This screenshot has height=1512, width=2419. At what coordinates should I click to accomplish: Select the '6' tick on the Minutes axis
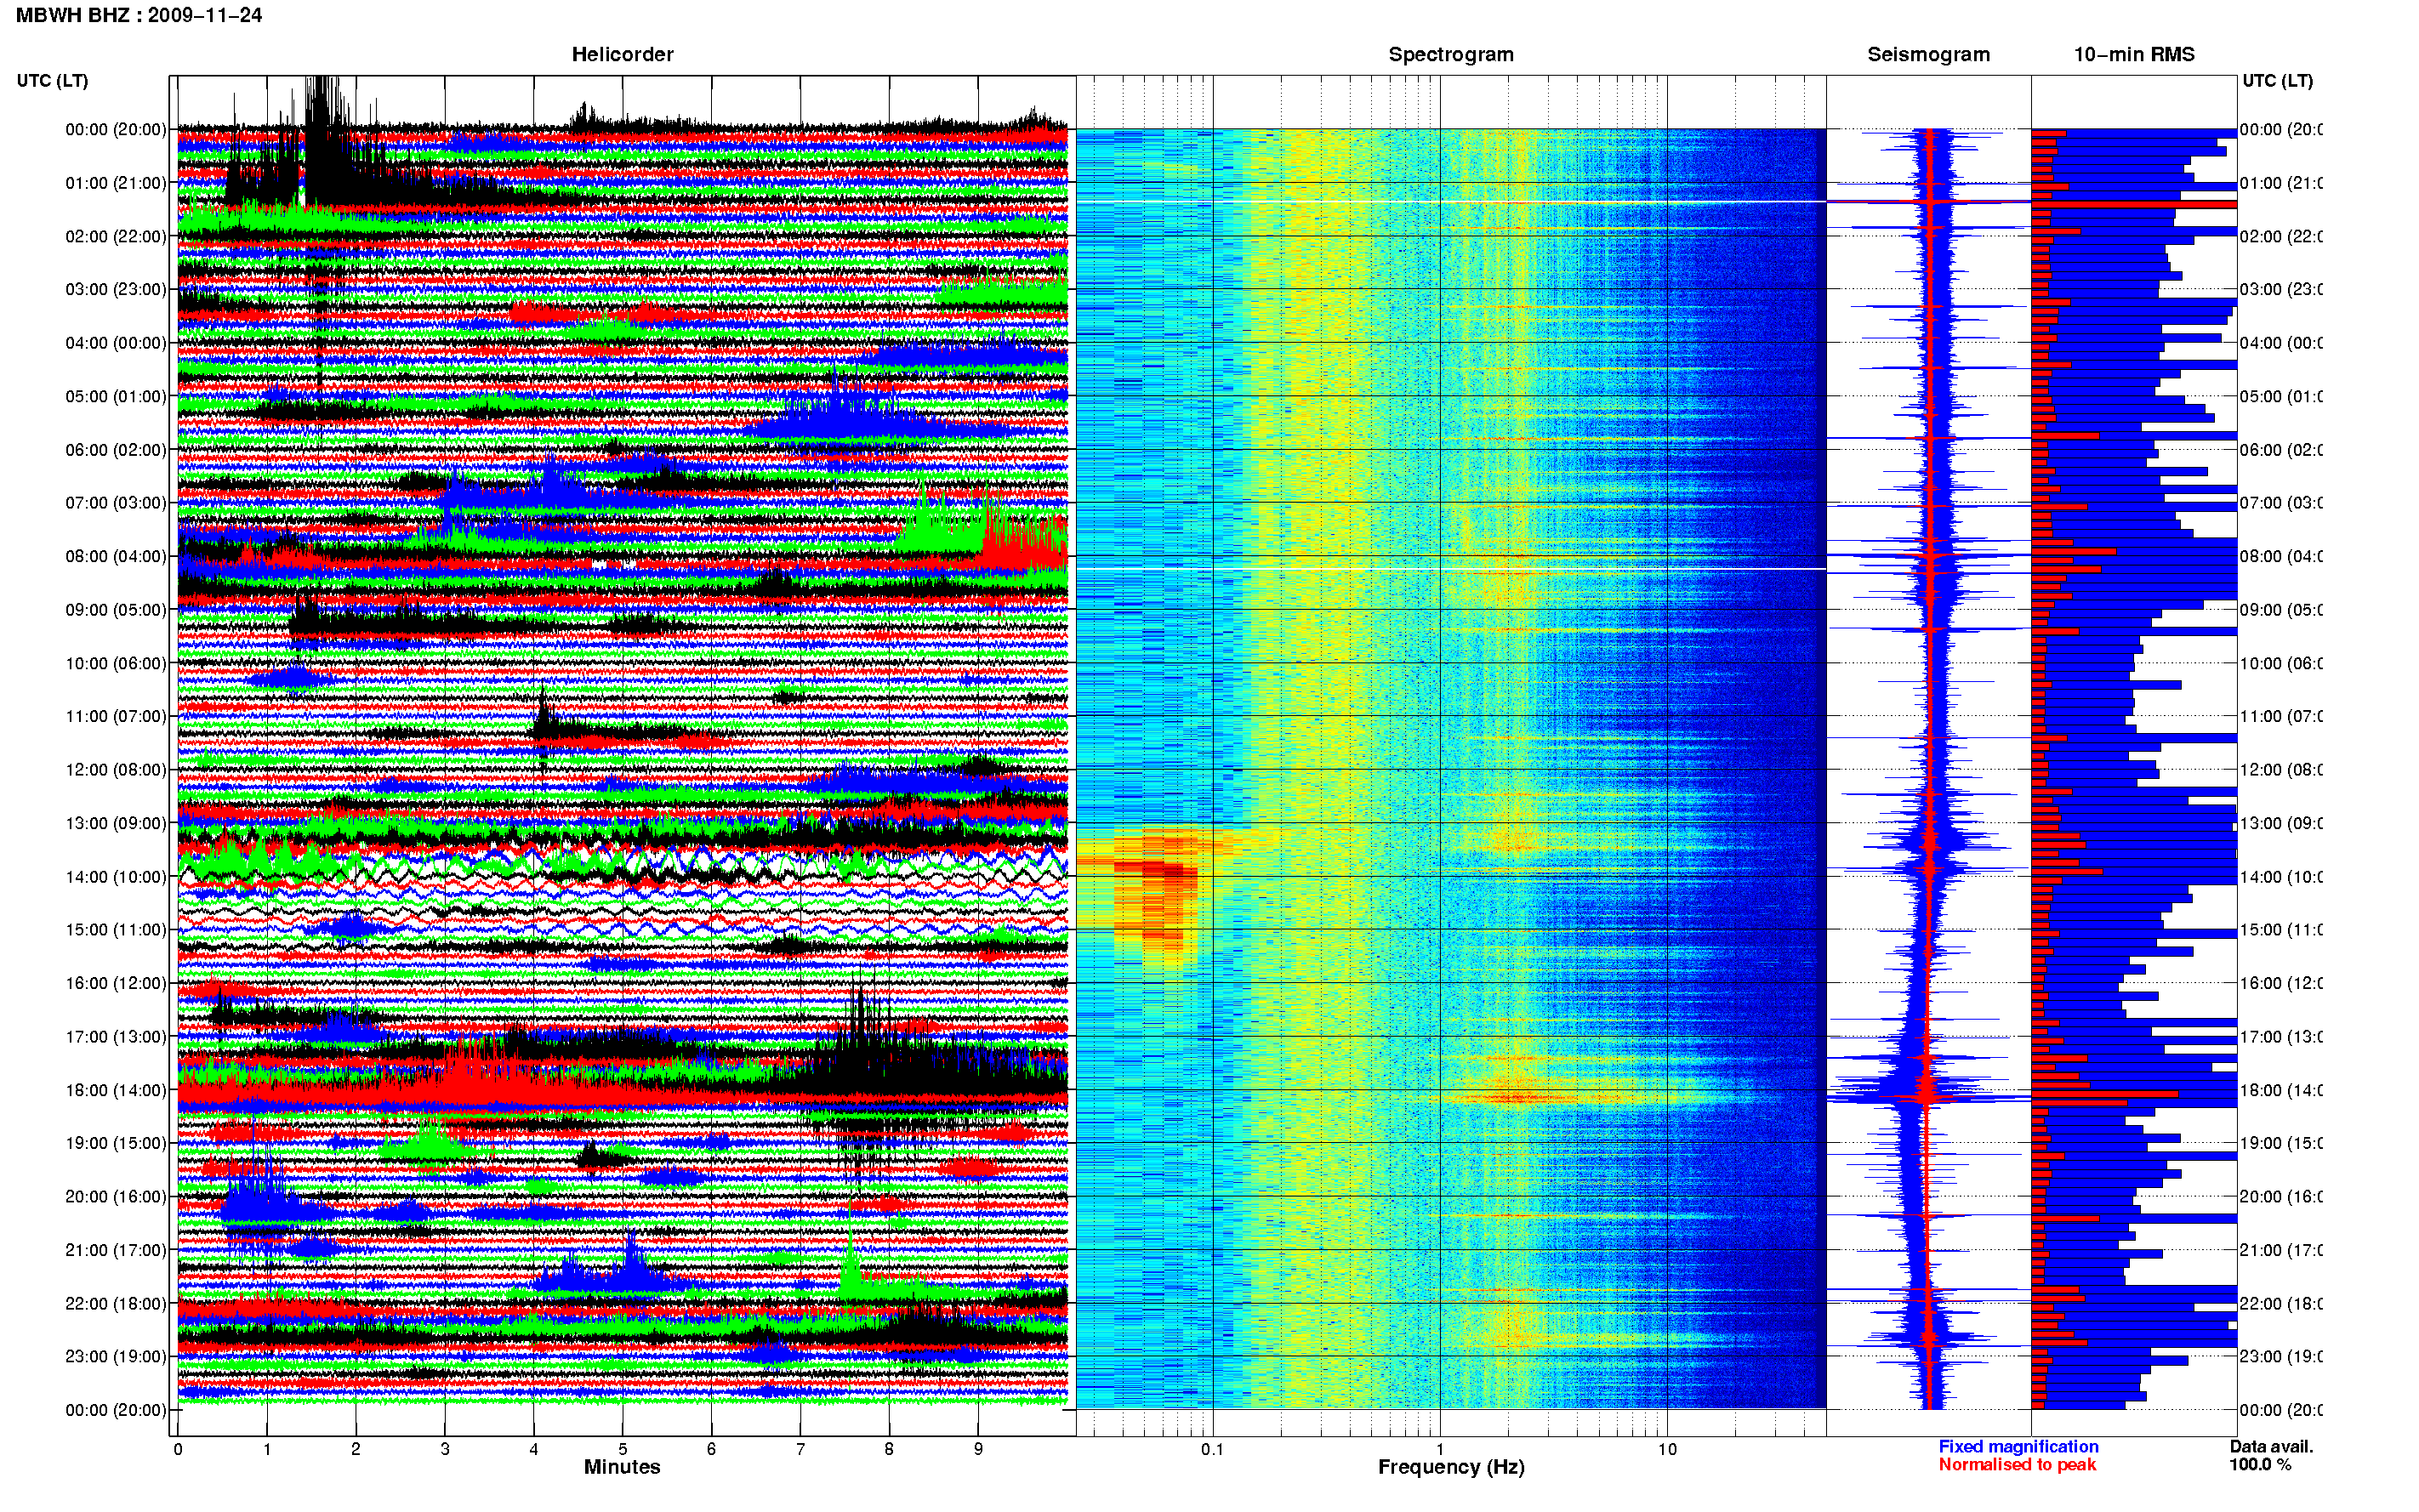coord(711,1449)
